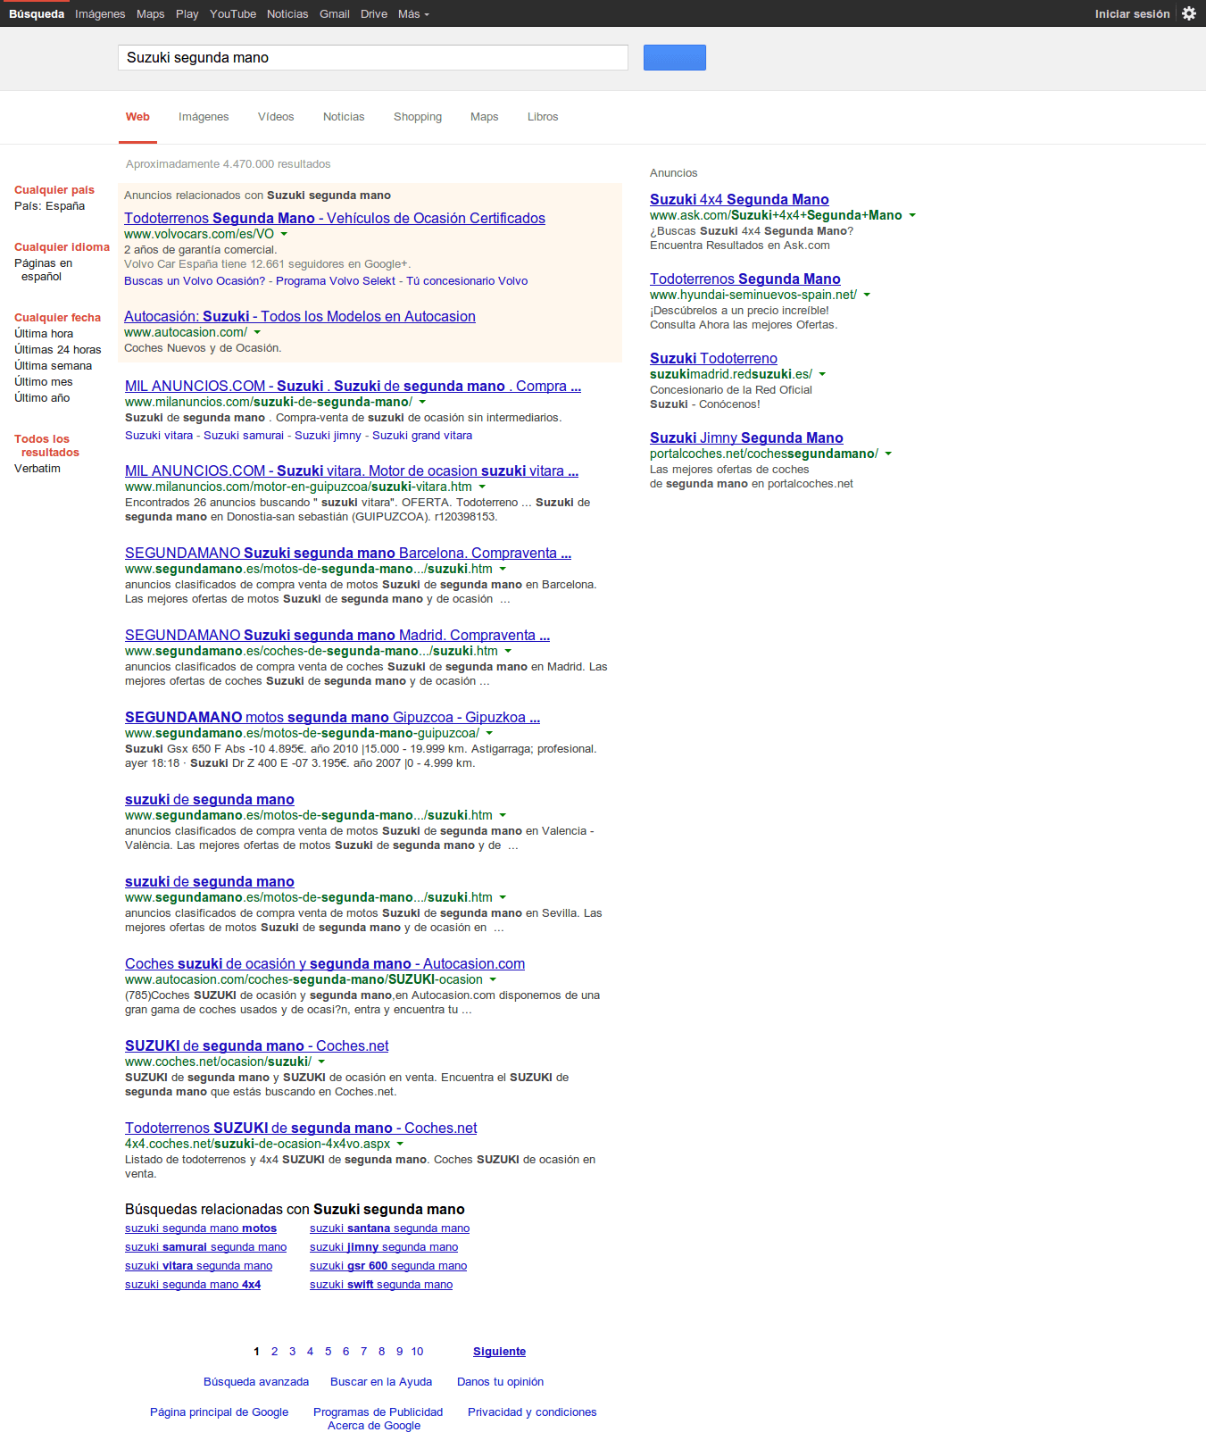Open SUZUKI de segunda mano - Coches.net result
Screen dimensions: 1206x1449
point(257,1045)
